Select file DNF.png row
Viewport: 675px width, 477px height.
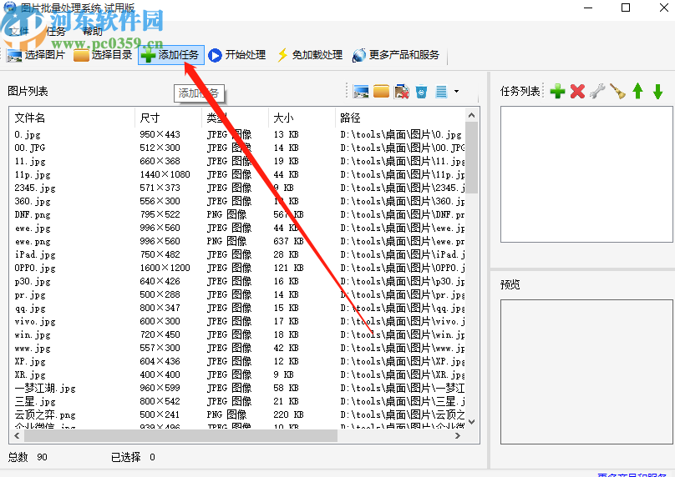[237, 214]
